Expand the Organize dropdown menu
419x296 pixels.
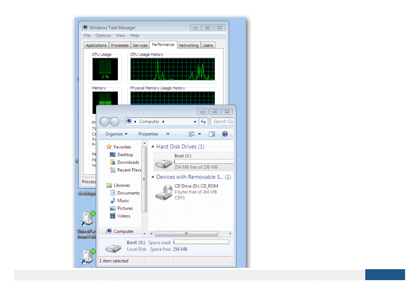point(116,134)
